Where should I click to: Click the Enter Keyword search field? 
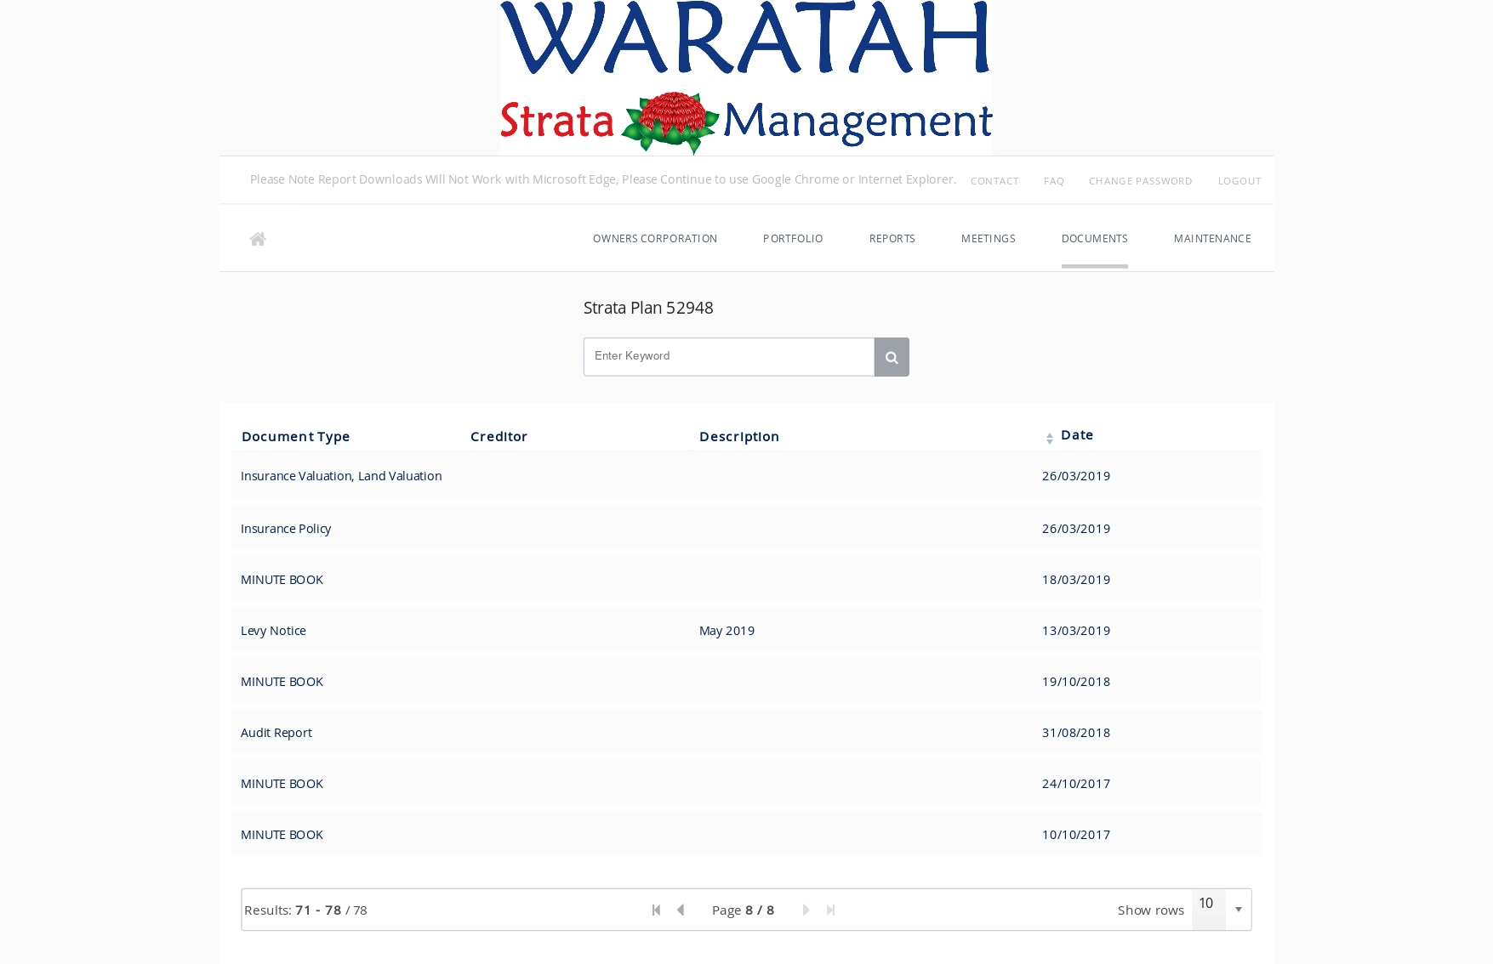click(729, 357)
